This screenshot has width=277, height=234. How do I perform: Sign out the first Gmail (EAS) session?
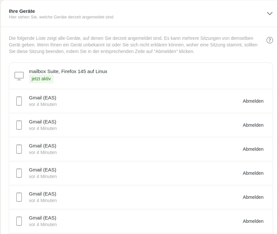[253, 101]
